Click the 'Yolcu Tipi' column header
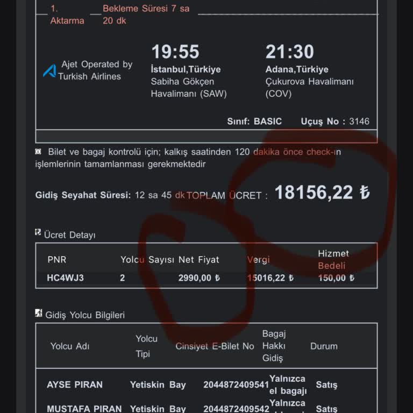 coord(146,346)
